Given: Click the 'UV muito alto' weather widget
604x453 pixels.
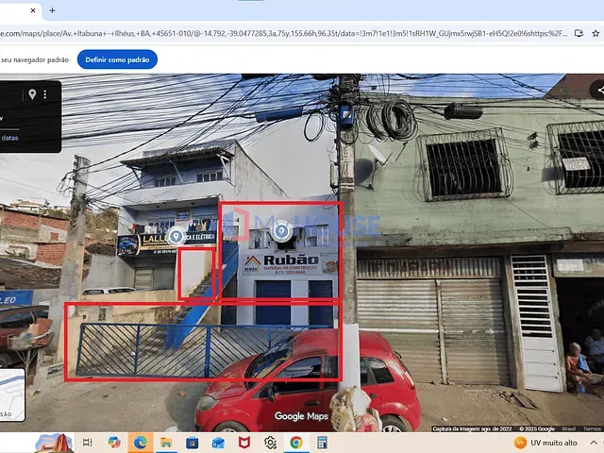Looking at the screenshot, I should (x=545, y=443).
